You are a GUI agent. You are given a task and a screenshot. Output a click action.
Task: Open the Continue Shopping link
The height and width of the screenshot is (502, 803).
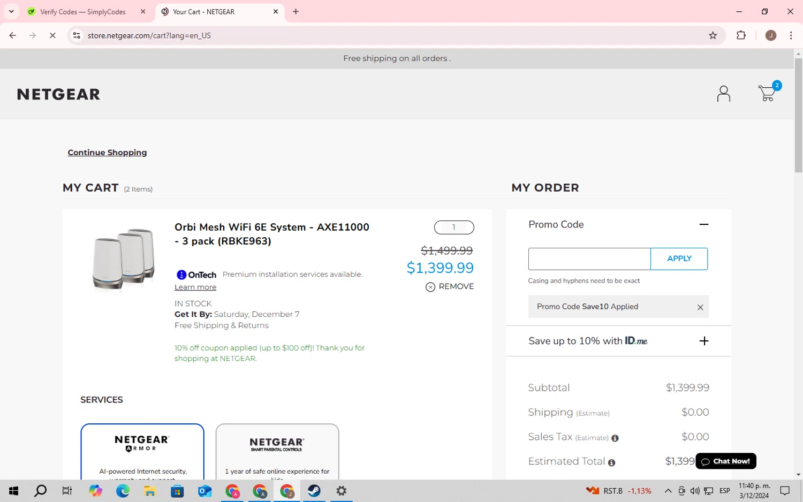tap(107, 153)
